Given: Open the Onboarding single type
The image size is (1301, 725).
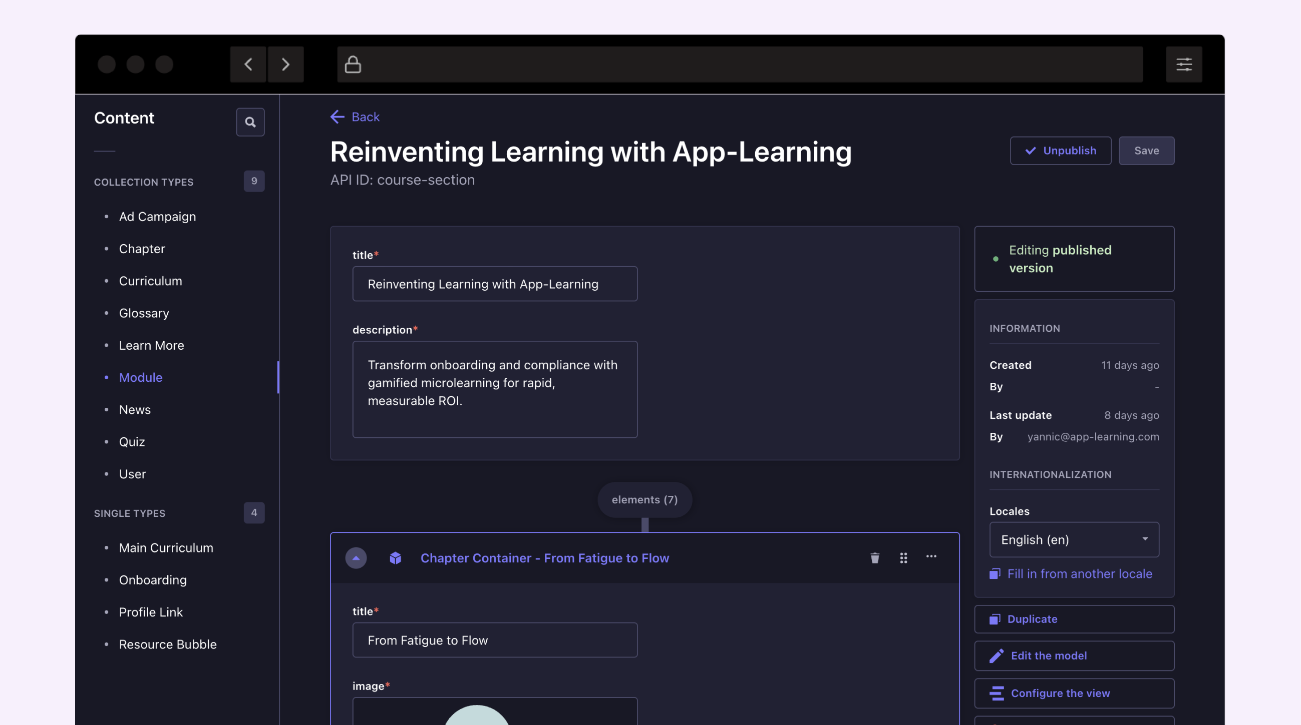Looking at the screenshot, I should pos(153,580).
